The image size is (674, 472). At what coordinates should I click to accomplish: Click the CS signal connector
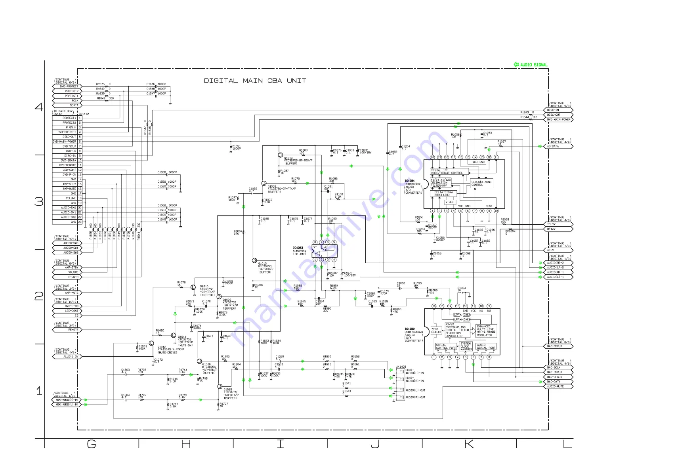67,316
